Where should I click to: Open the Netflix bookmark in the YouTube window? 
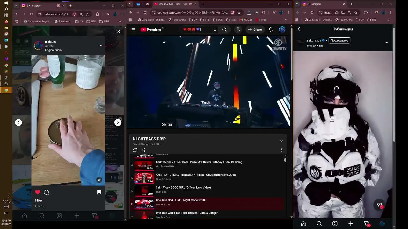(261, 20)
